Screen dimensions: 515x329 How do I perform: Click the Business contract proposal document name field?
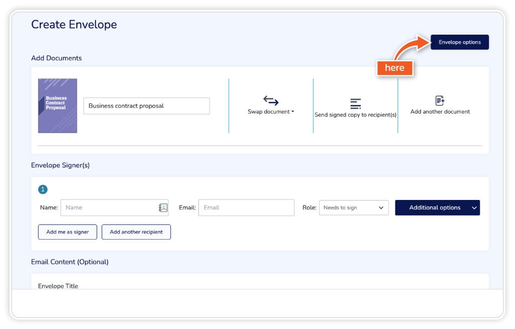(x=146, y=106)
